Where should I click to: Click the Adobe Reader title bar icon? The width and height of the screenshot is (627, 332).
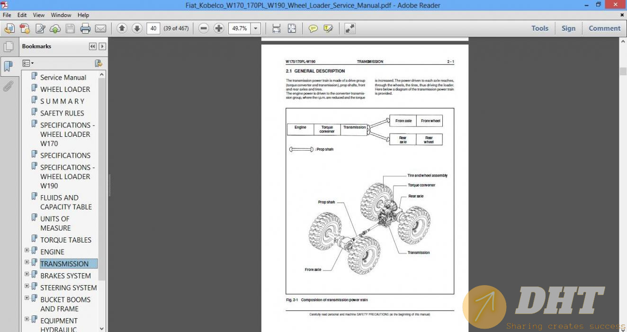(x=4, y=5)
